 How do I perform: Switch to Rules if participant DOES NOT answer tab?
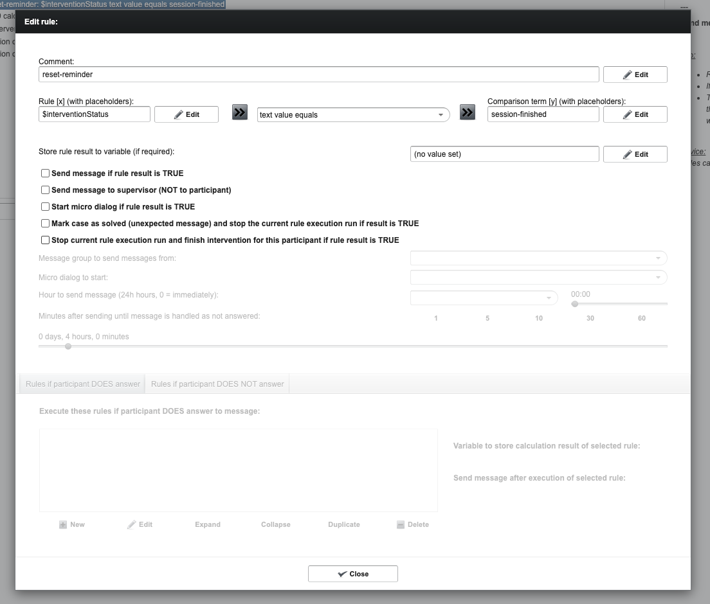pos(217,384)
